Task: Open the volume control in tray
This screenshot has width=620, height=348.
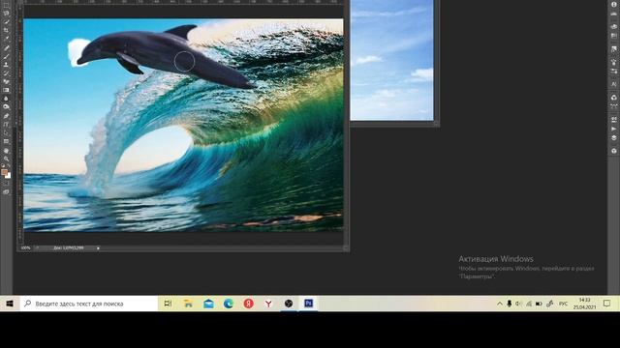Action: pos(518,304)
